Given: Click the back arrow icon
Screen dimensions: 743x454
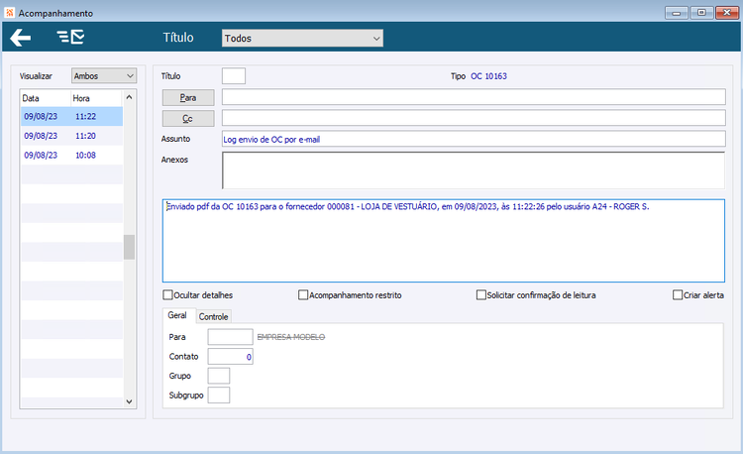Looking at the screenshot, I should coord(21,38).
